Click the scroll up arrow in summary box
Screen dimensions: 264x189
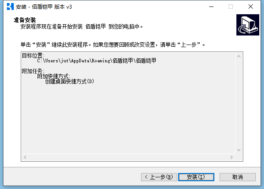click(239, 56)
